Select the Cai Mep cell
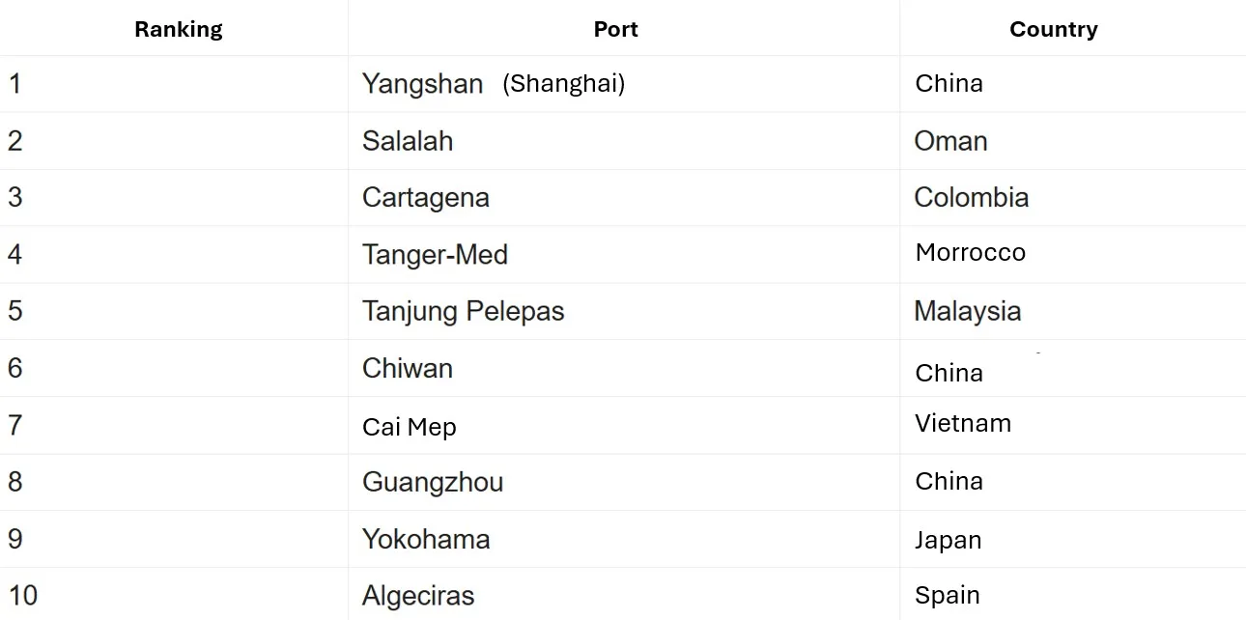The height and width of the screenshot is (620, 1246). tap(410, 427)
